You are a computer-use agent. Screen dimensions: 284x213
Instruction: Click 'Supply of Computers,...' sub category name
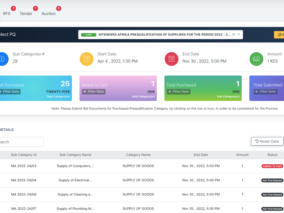click(x=75, y=166)
